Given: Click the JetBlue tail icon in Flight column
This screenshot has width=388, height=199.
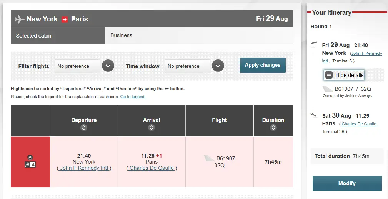Looking at the screenshot, I should pos(210,158).
